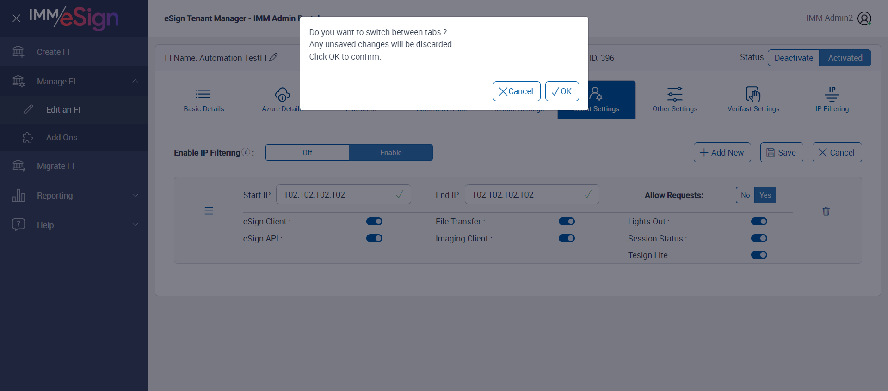
Task: Click the Create FI bank icon
Action: coord(18,52)
